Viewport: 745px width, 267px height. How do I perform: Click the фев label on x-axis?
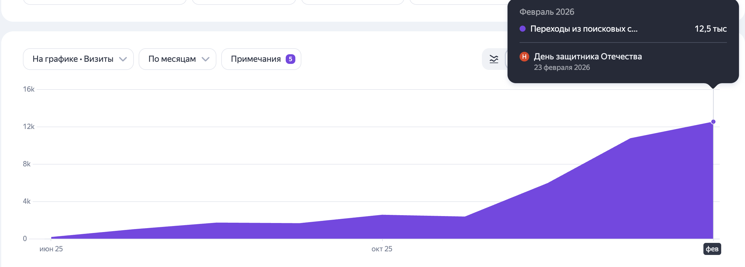712,249
